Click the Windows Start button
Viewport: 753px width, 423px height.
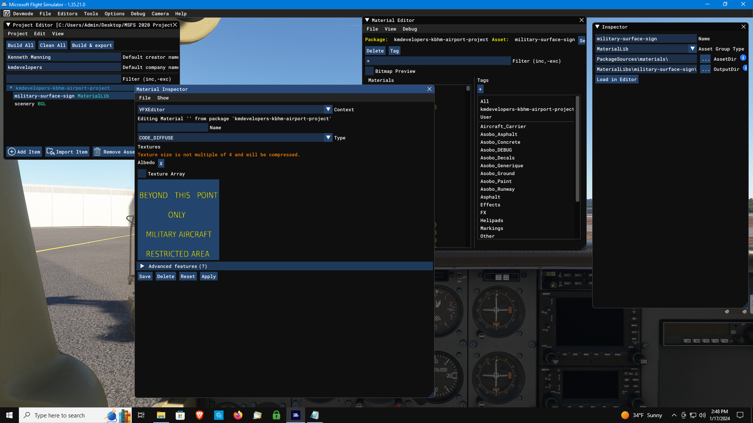(9, 415)
